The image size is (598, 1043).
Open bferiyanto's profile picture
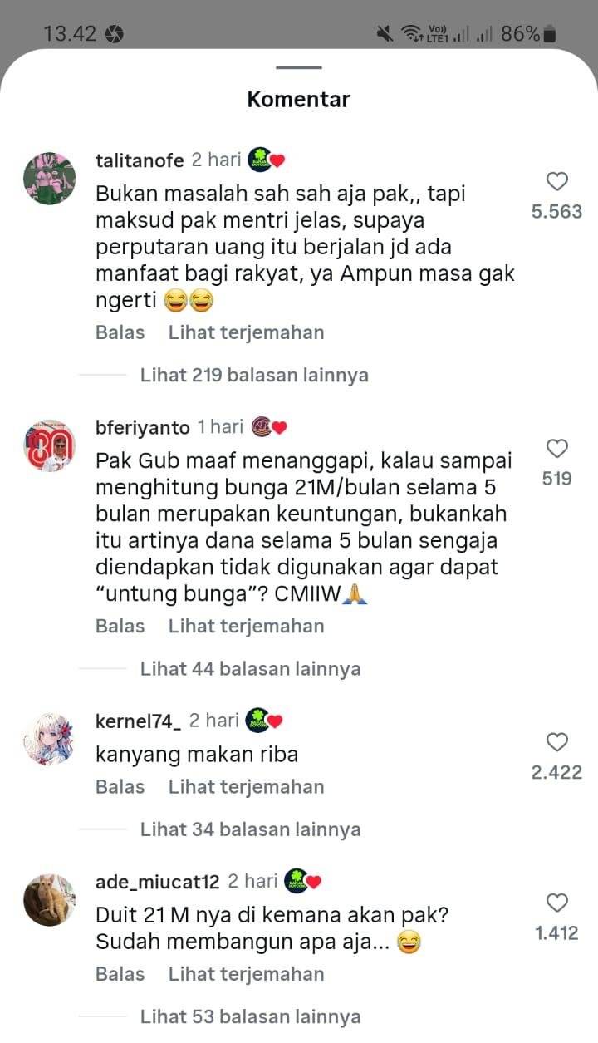[50, 445]
